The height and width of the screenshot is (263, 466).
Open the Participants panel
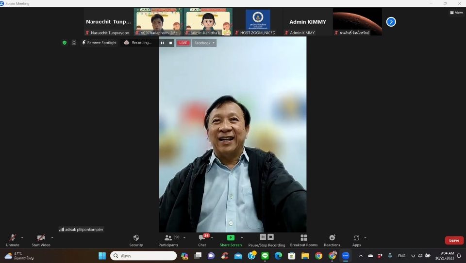pyautogui.click(x=168, y=240)
